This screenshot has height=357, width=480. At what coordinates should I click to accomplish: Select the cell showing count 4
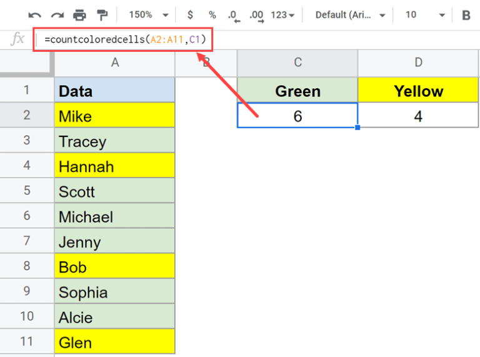(x=418, y=116)
